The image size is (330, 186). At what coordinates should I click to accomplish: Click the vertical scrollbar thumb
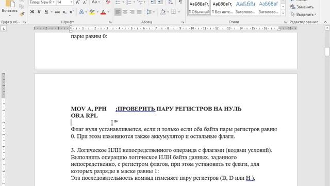pos(327,52)
